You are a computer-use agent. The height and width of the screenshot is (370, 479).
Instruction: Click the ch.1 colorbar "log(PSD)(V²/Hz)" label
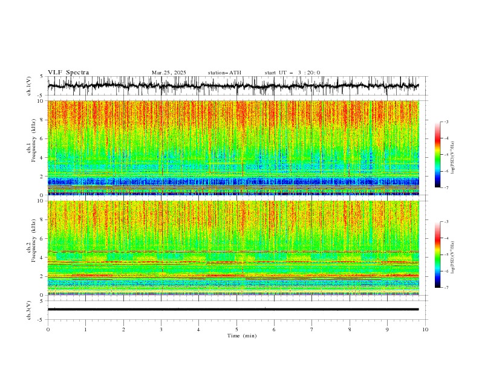tap(452, 157)
